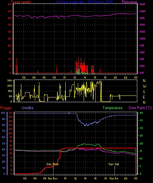Click the Sun Set marker inside the chart
Image resolution: width=153 pixels, height=183 pixels.
pyautogui.click(x=114, y=164)
